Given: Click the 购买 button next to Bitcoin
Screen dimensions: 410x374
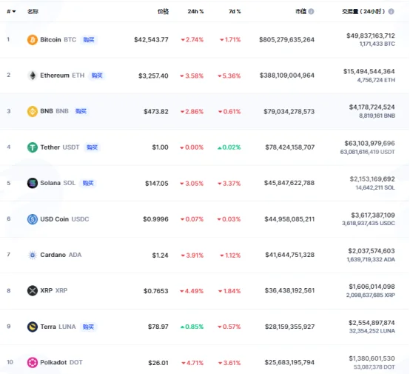Looking at the screenshot, I should [89, 40].
